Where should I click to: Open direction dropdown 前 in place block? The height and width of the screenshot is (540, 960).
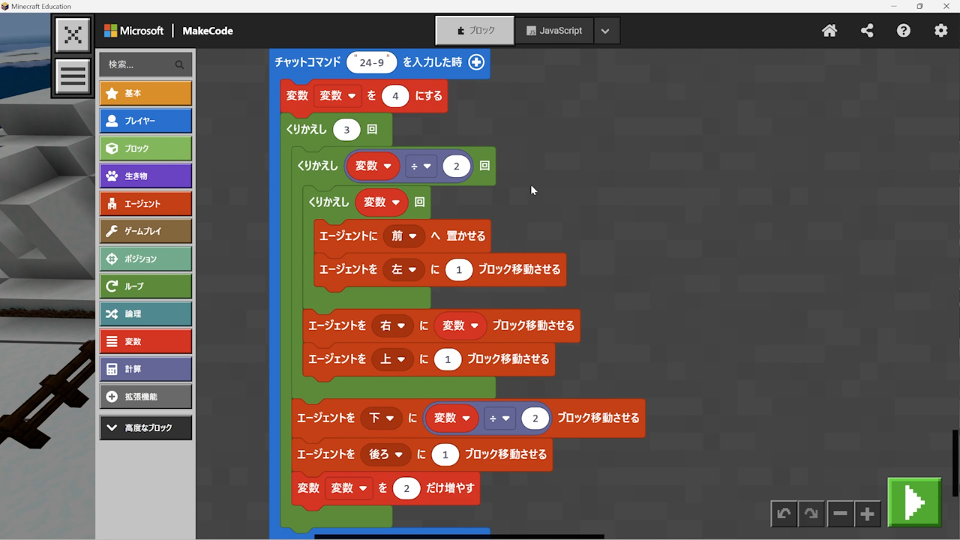[x=403, y=235]
